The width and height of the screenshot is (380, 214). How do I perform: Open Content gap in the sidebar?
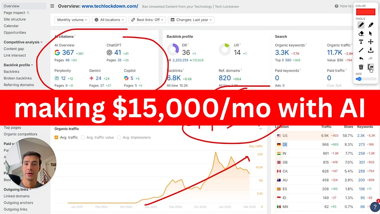(14, 49)
